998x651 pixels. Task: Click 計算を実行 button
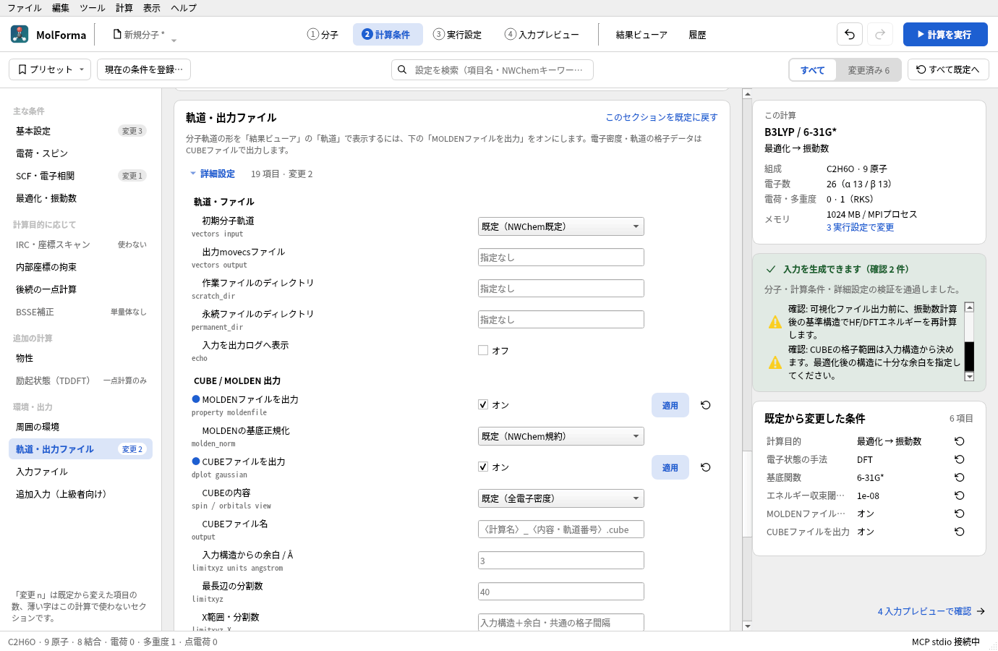click(945, 34)
